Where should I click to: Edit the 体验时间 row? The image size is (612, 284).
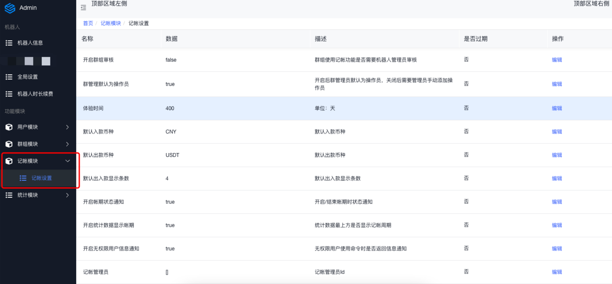click(557, 108)
